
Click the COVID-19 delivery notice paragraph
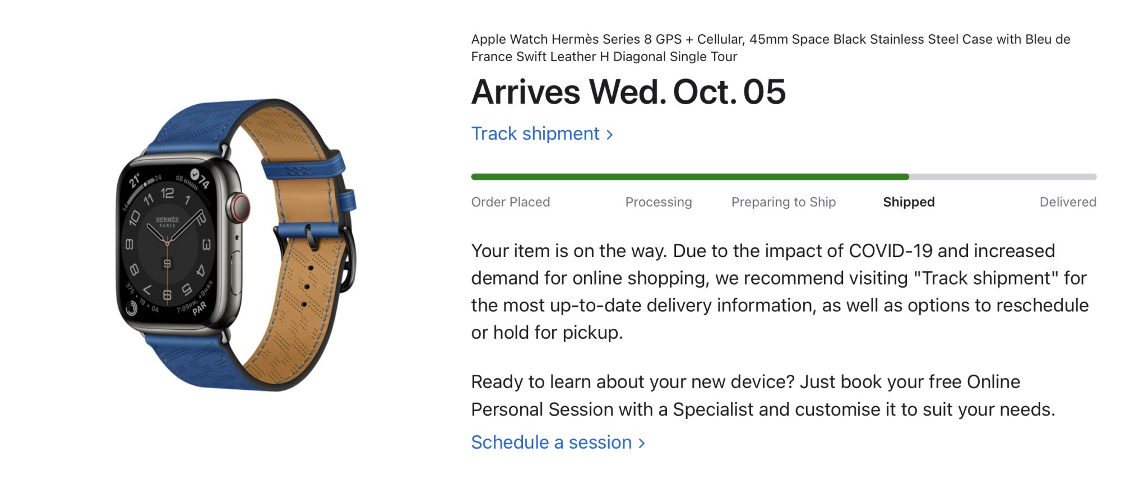click(x=779, y=291)
